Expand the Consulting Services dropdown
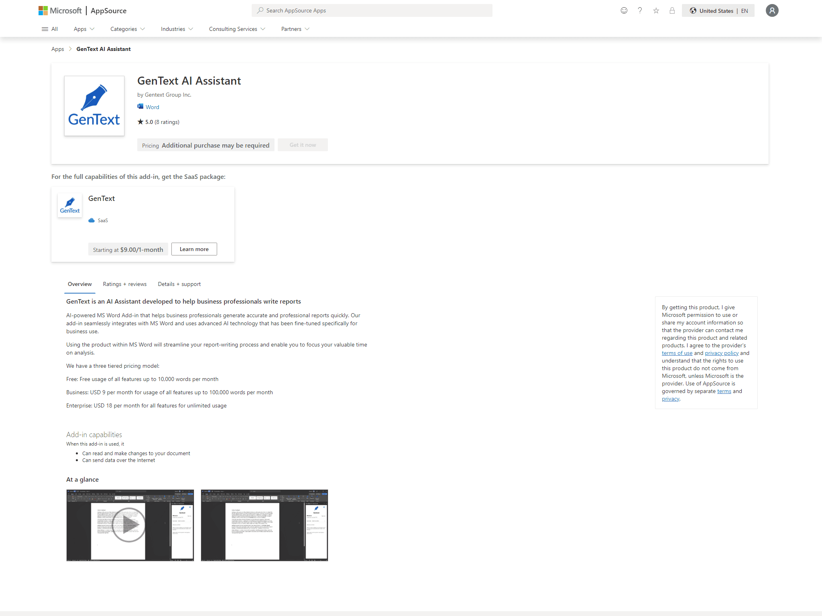Image resolution: width=822 pixels, height=616 pixels. 237,29
